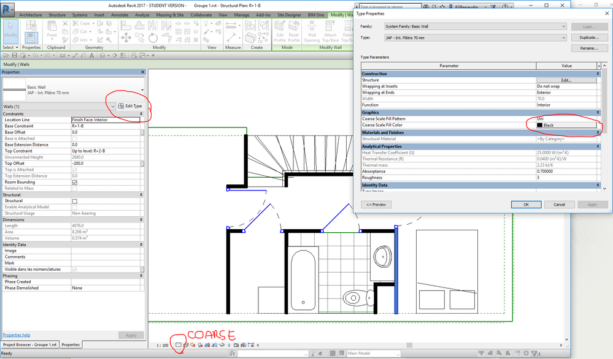Open the Family dropdown in Type Properties
Viewport: 613px width, 359px height.
[475, 26]
